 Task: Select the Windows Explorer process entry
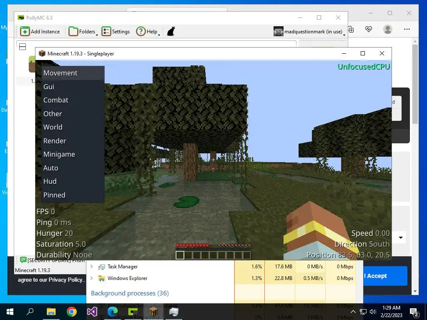pyautogui.click(x=127, y=278)
